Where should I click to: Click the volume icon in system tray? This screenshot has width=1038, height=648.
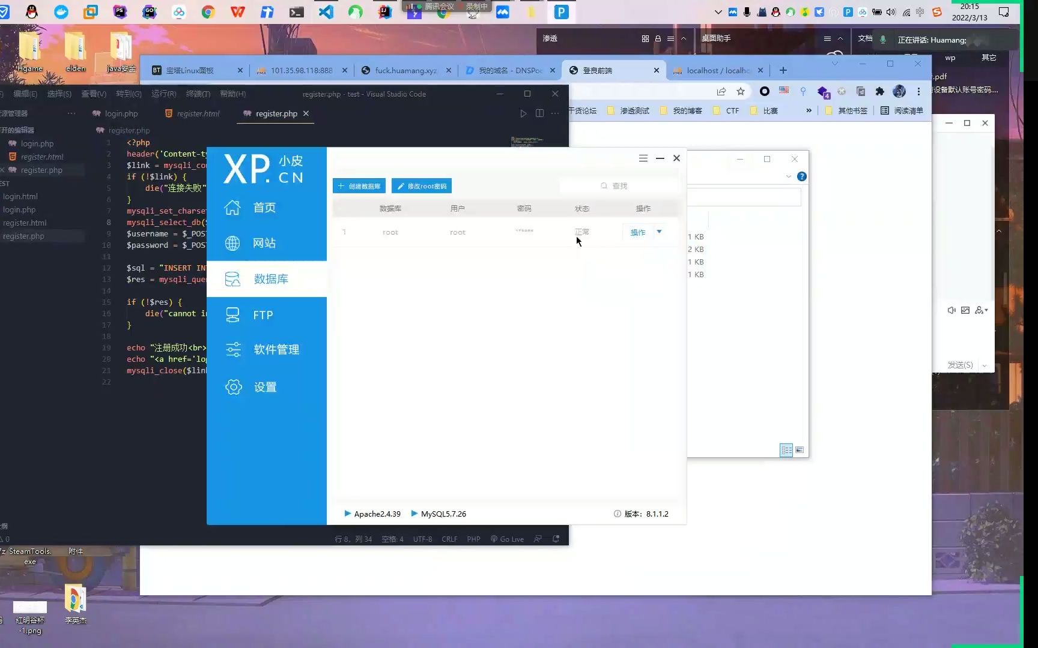(x=890, y=12)
